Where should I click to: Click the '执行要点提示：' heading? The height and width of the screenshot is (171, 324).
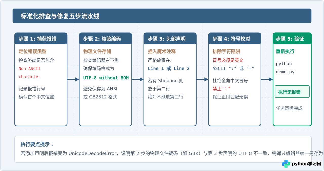tap(37, 144)
